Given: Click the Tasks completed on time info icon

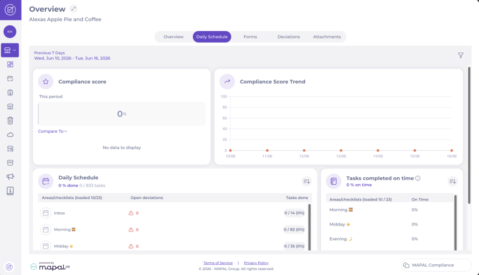Looking at the screenshot, I should coord(418,178).
